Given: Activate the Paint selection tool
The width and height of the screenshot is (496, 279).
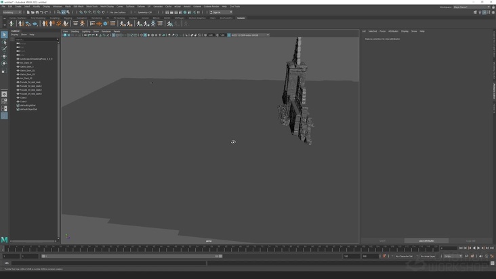Looking at the screenshot, I should [x=4, y=49].
